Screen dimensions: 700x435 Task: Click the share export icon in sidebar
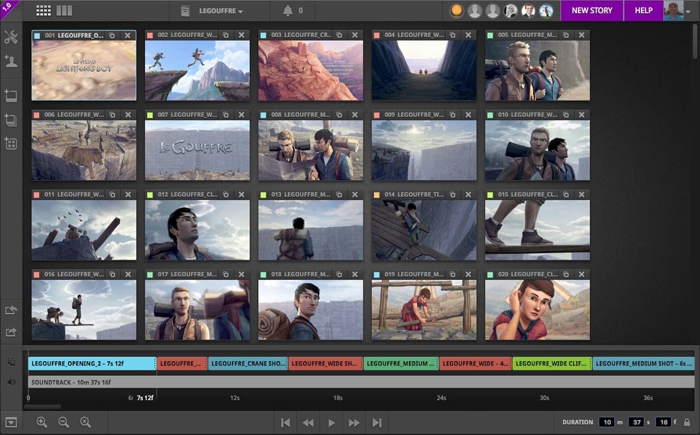coord(11,332)
